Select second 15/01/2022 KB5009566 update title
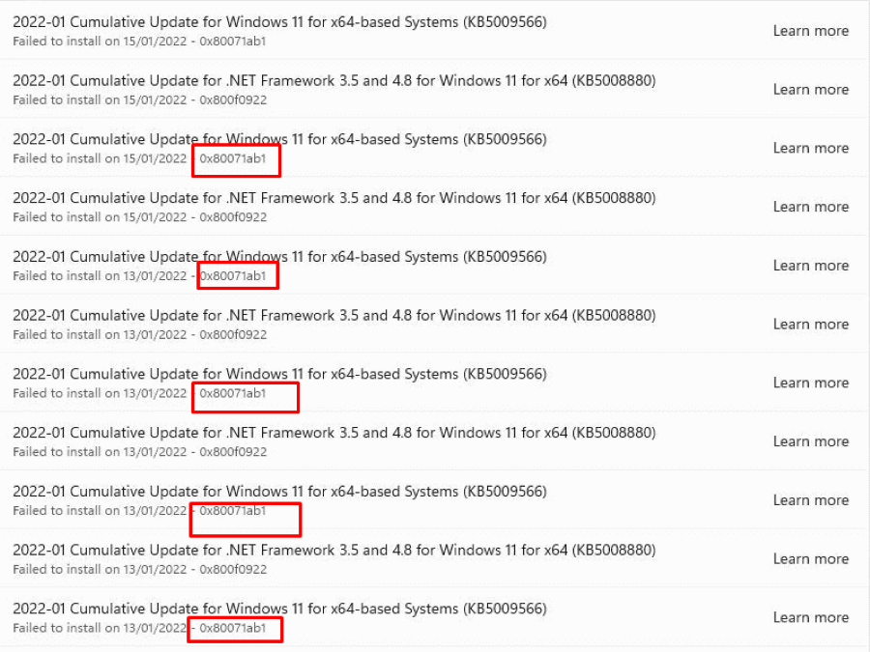This screenshot has height=652, width=870. pyautogui.click(x=279, y=139)
